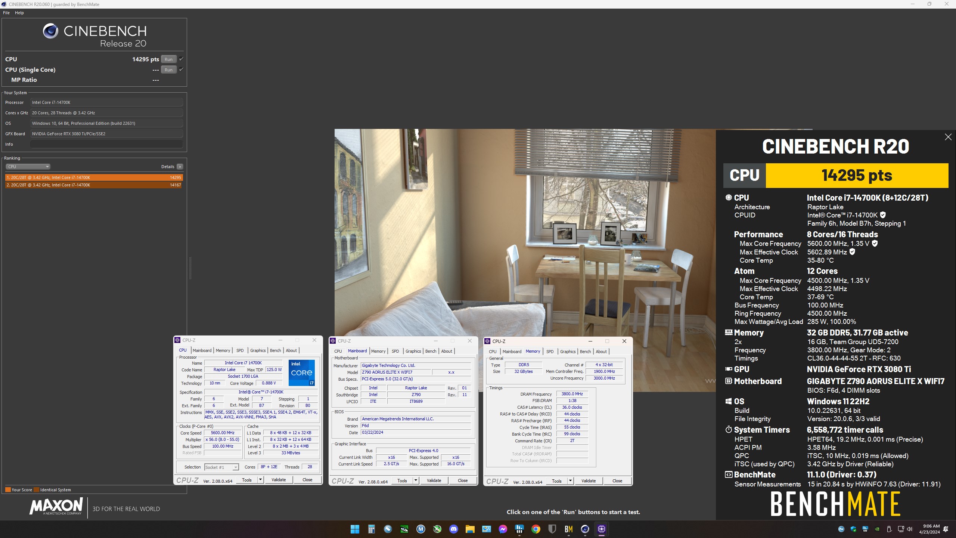This screenshot has height=538, width=956.
Task: Click the Processor field Intel Core i7-14700K
Action: (106, 102)
